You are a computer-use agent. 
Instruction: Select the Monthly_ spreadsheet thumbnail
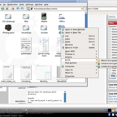44,72
